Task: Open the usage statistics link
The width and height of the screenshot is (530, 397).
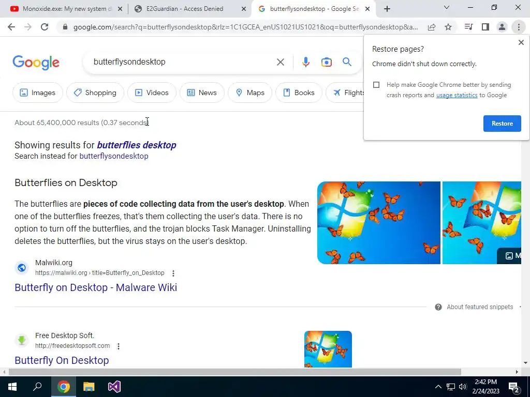Action: tap(457, 95)
